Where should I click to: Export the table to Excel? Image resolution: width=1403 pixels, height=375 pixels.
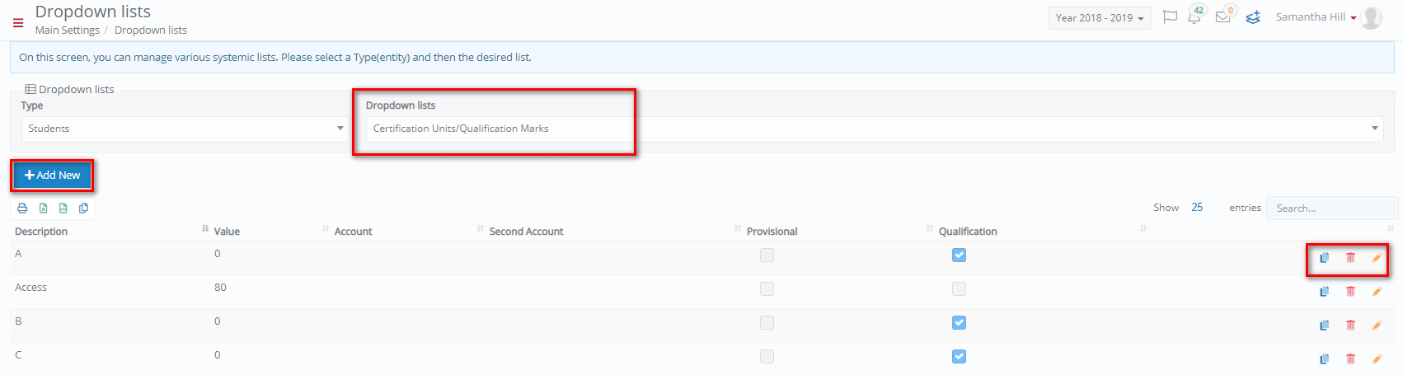click(x=43, y=209)
